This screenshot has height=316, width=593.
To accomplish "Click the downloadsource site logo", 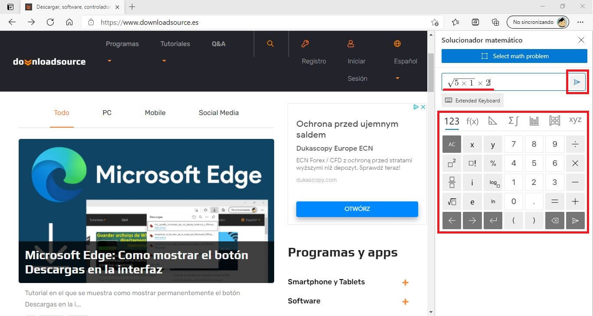I will pos(49,62).
